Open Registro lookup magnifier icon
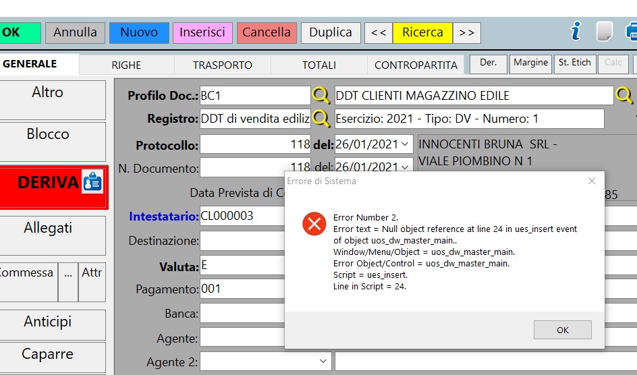 321,119
